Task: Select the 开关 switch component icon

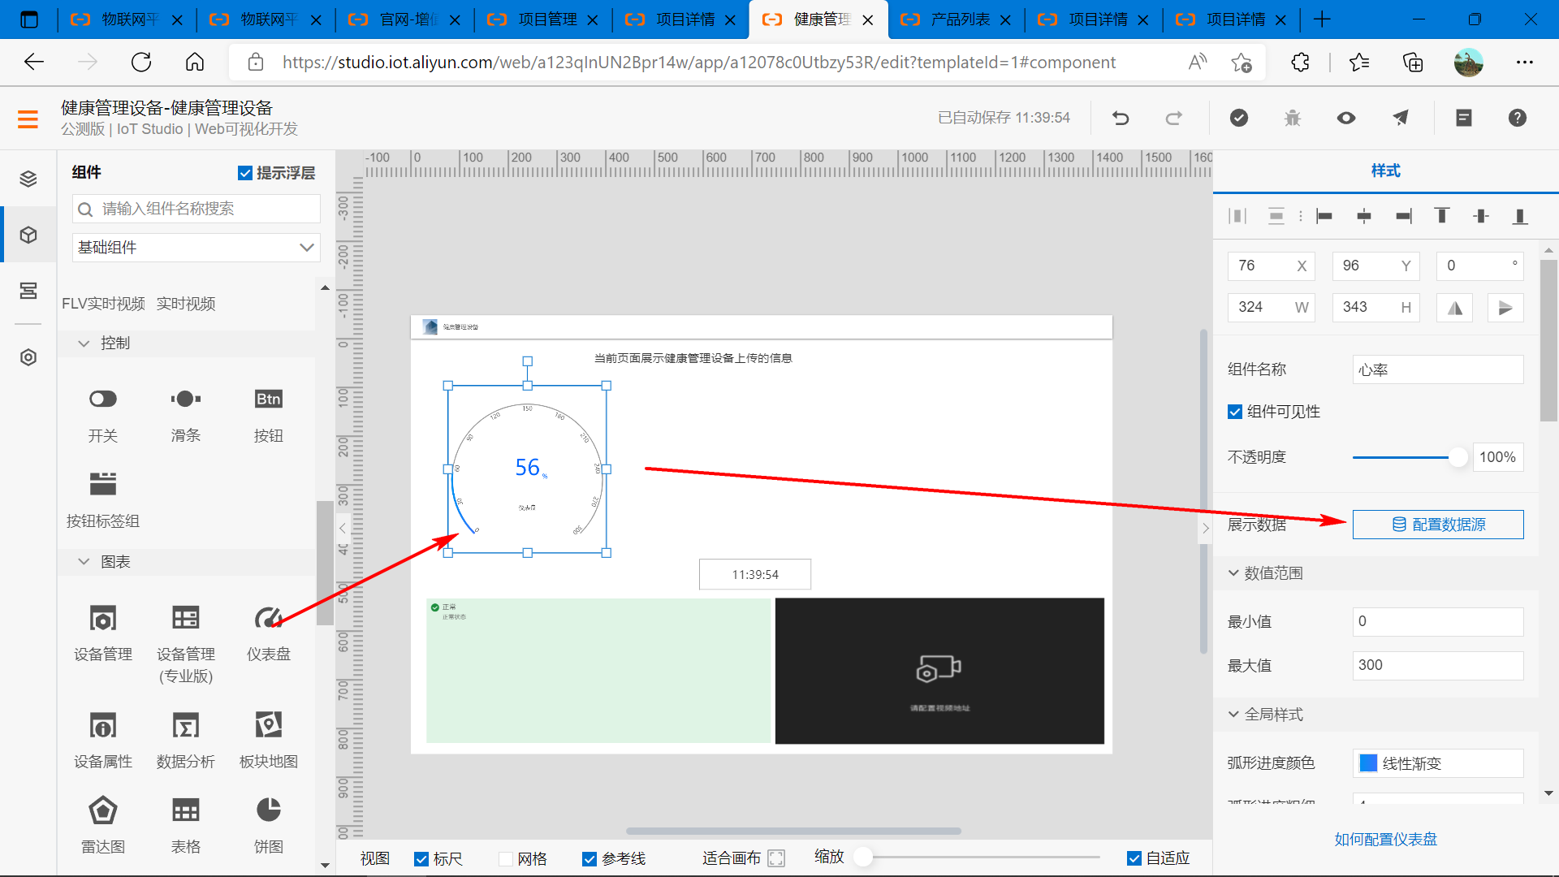Action: tap(103, 399)
